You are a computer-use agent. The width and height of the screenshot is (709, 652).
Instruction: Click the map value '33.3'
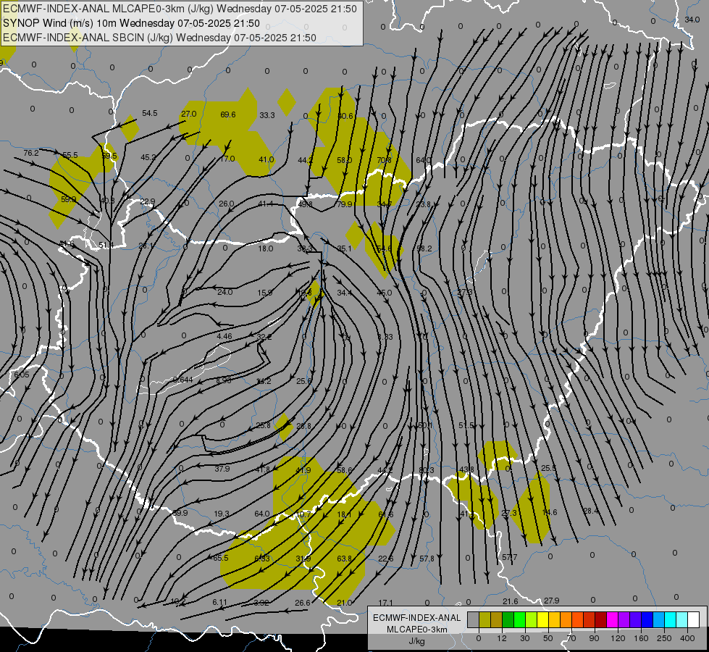267,115
